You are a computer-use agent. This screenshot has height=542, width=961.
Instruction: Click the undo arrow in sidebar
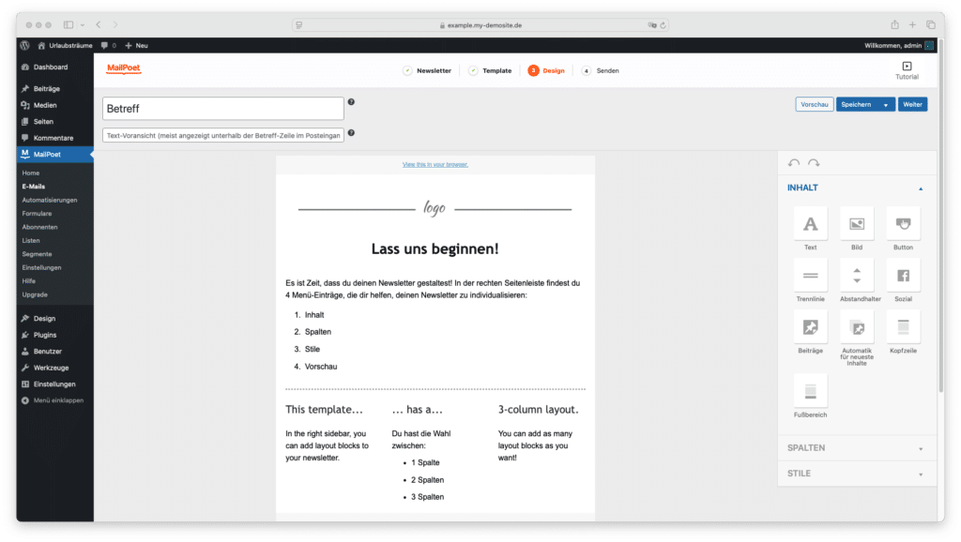pos(794,163)
